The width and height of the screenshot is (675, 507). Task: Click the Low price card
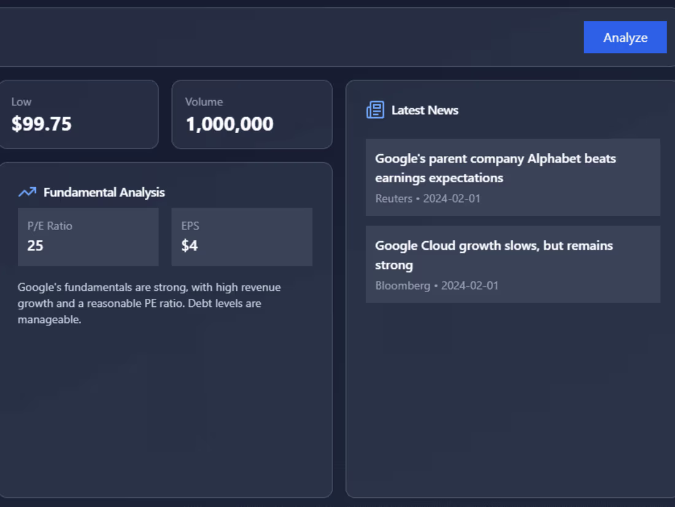coord(79,114)
